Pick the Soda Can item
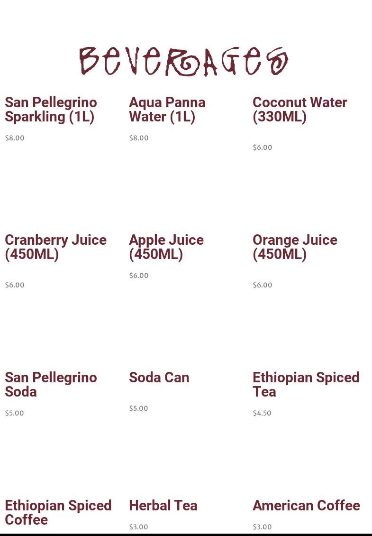This screenshot has height=536, width=372. 159,378
